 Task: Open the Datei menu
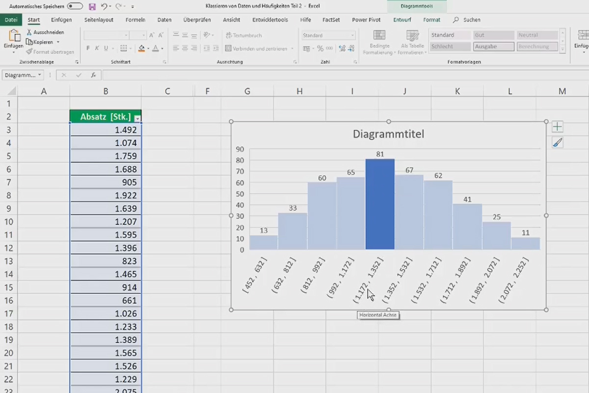tap(11, 20)
